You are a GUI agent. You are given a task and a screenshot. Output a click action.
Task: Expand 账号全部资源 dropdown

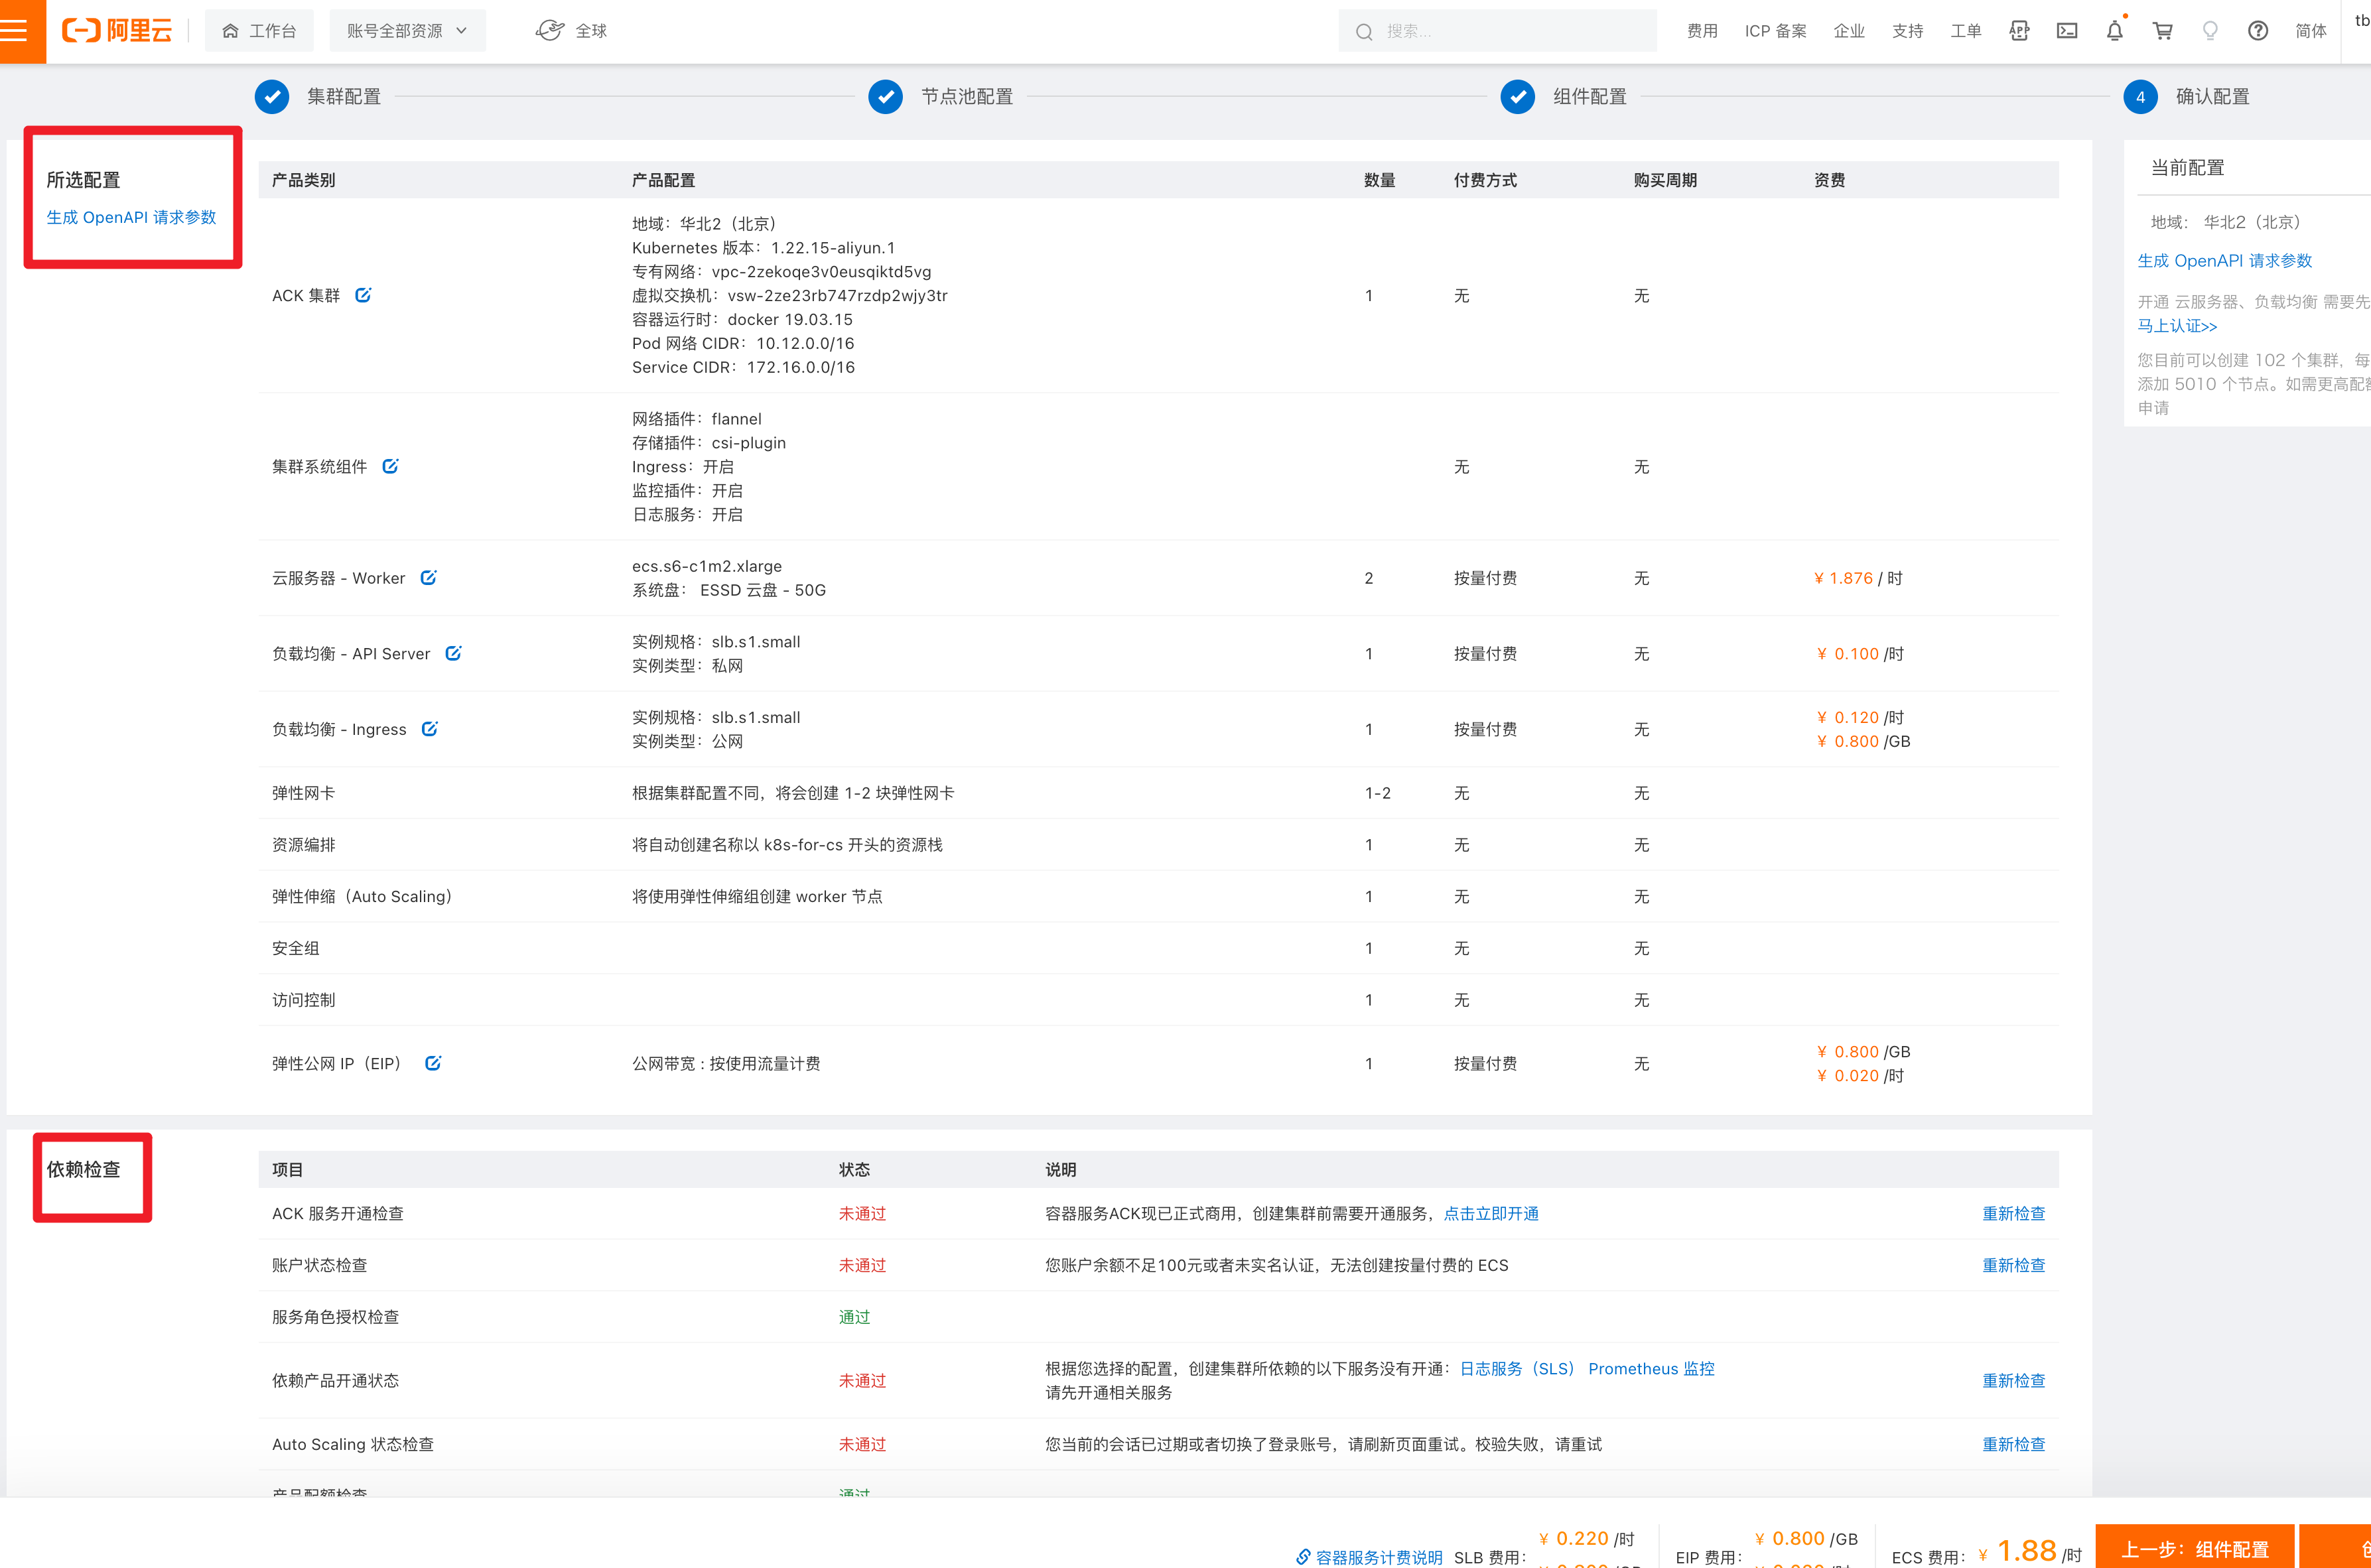coord(407,31)
